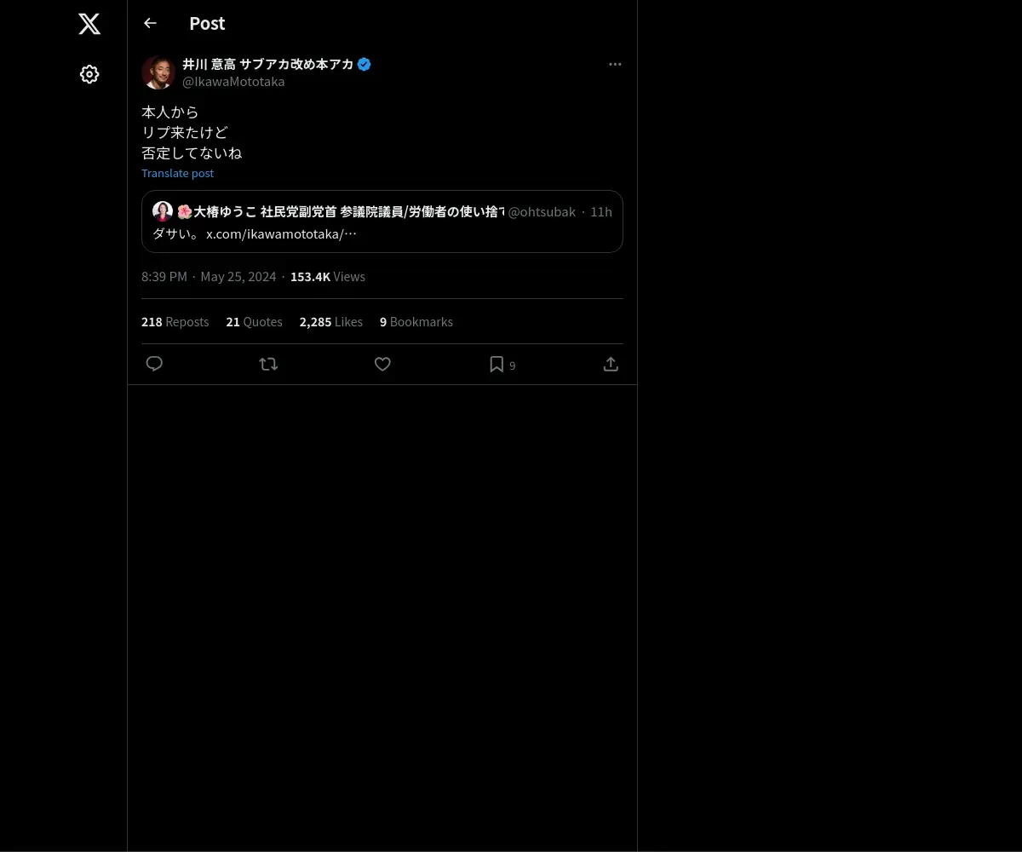The width and height of the screenshot is (1022, 852).
Task: Click the 8:39 PM timestamp link
Action: pyautogui.click(x=164, y=277)
